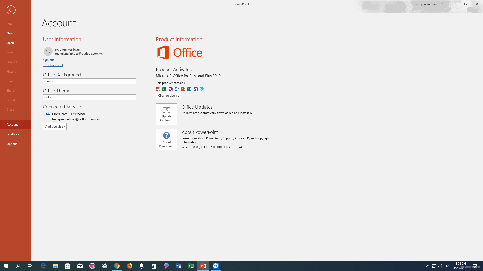Show hidden icons chevron in system tray
Screen dimensions: 483x271
coord(428,266)
